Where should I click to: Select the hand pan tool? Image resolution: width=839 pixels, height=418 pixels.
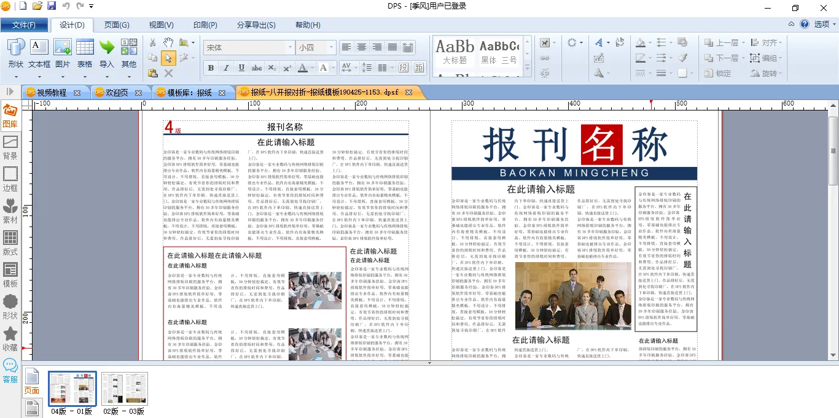[168, 42]
